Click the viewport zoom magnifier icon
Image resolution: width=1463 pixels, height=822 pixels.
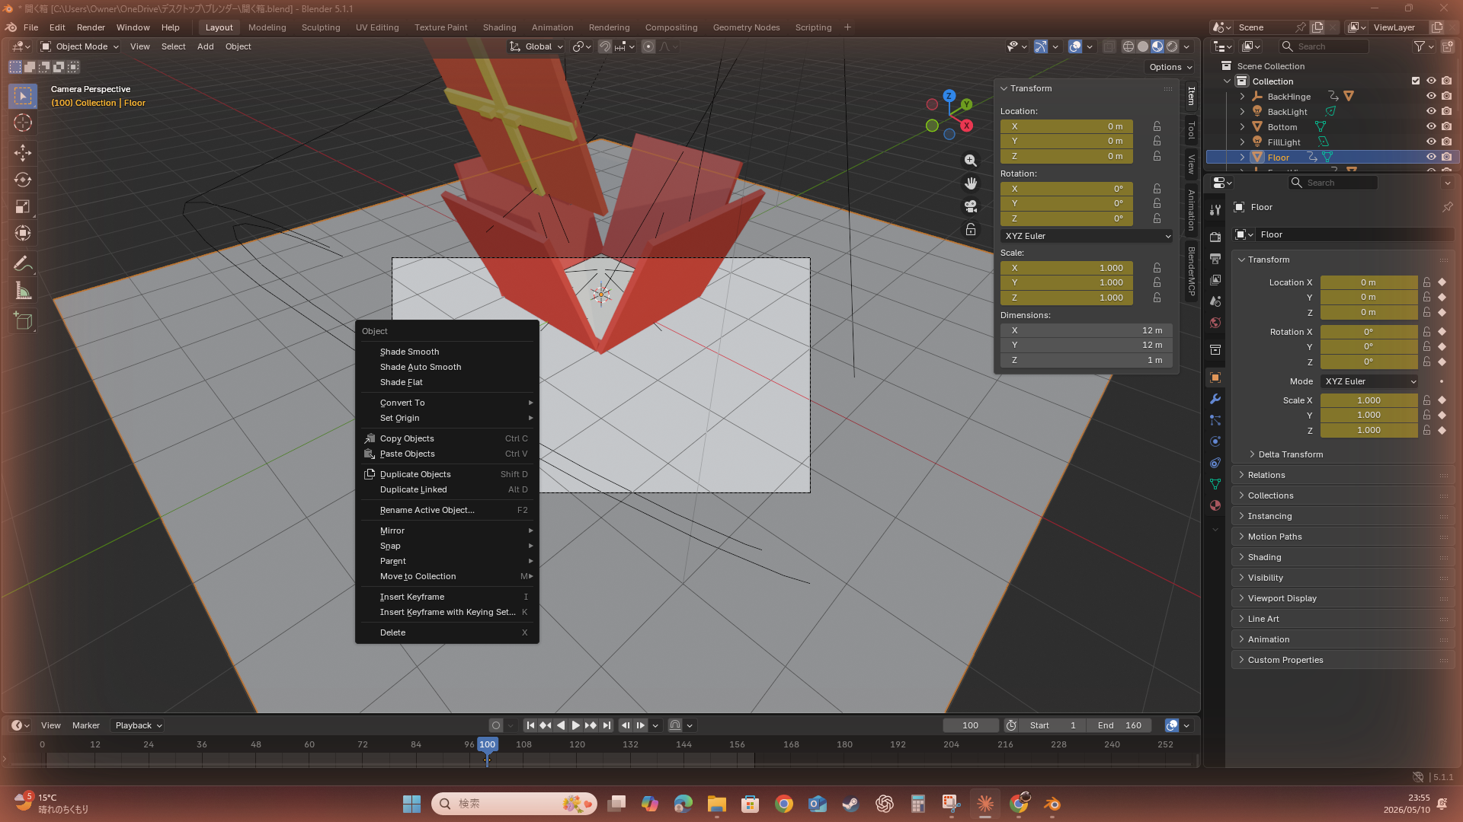tap(971, 161)
